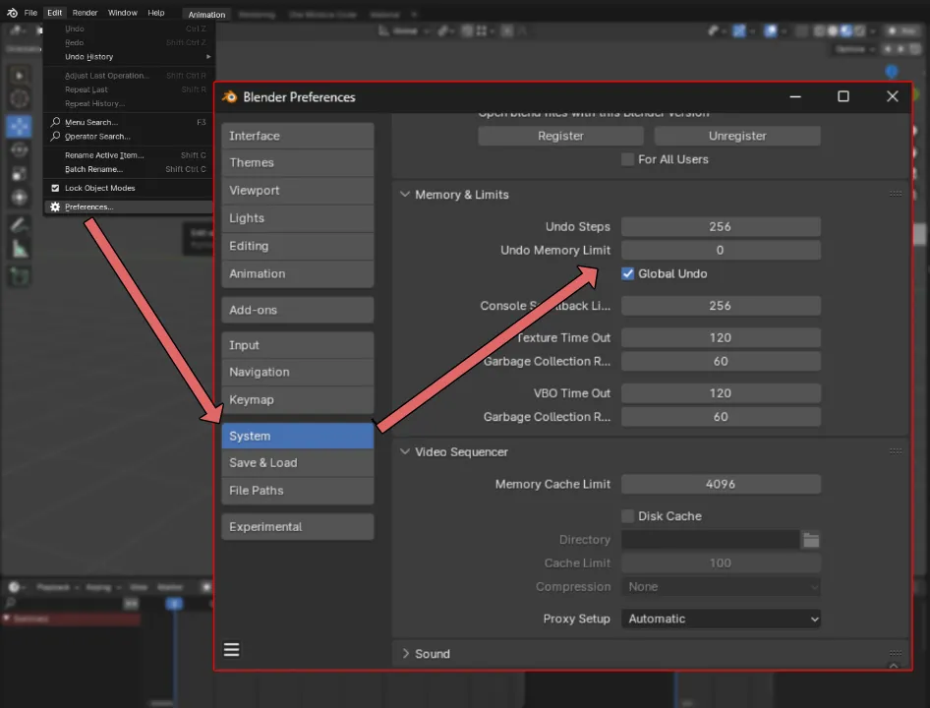Image resolution: width=930 pixels, height=708 pixels.
Task: Click the magnifier icon beside Operator Search
Action: coord(55,136)
